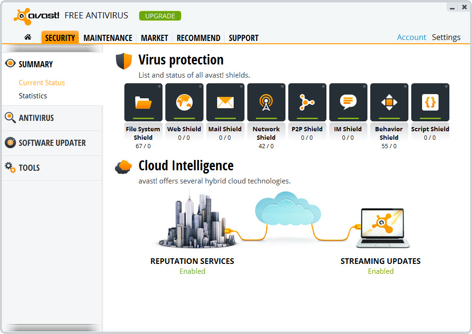Expand the Software Updater section
This screenshot has height=334, width=472.
click(52, 143)
